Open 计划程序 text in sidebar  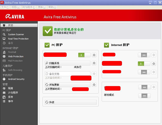tap(13, 93)
